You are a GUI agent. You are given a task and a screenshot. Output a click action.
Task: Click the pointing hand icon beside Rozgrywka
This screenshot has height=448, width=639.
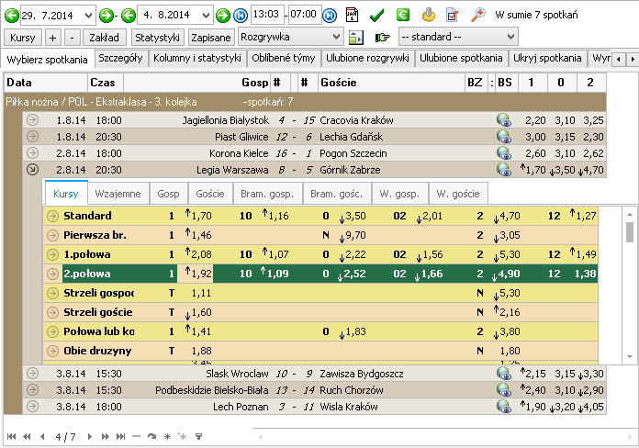382,38
